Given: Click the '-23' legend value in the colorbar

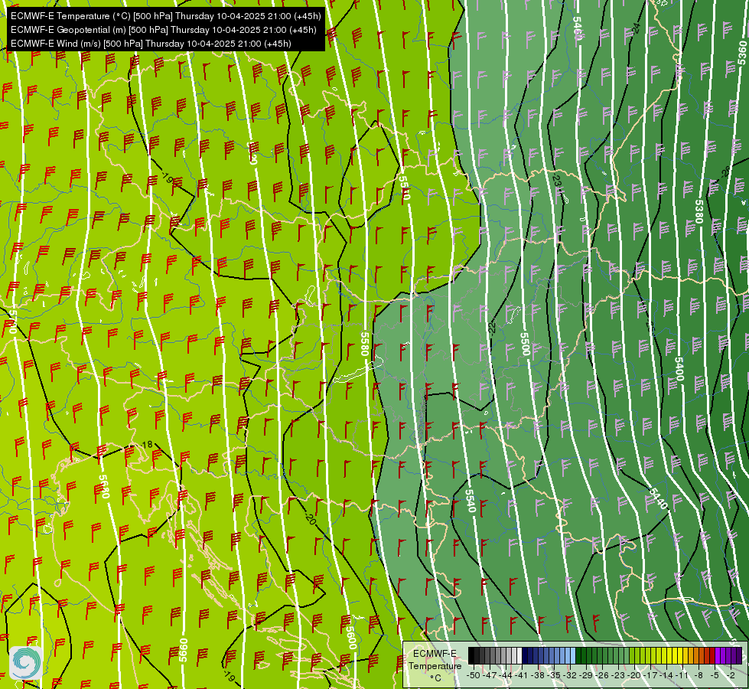Looking at the screenshot, I should 618,675.
